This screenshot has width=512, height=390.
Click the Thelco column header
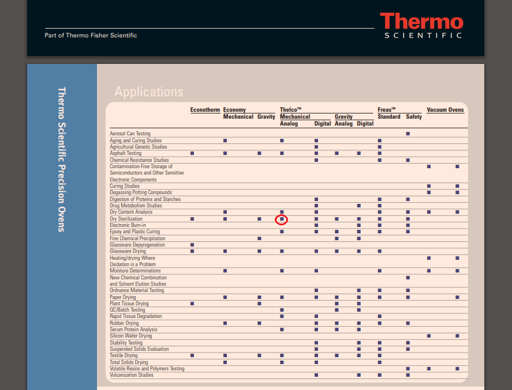[x=291, y=109]
